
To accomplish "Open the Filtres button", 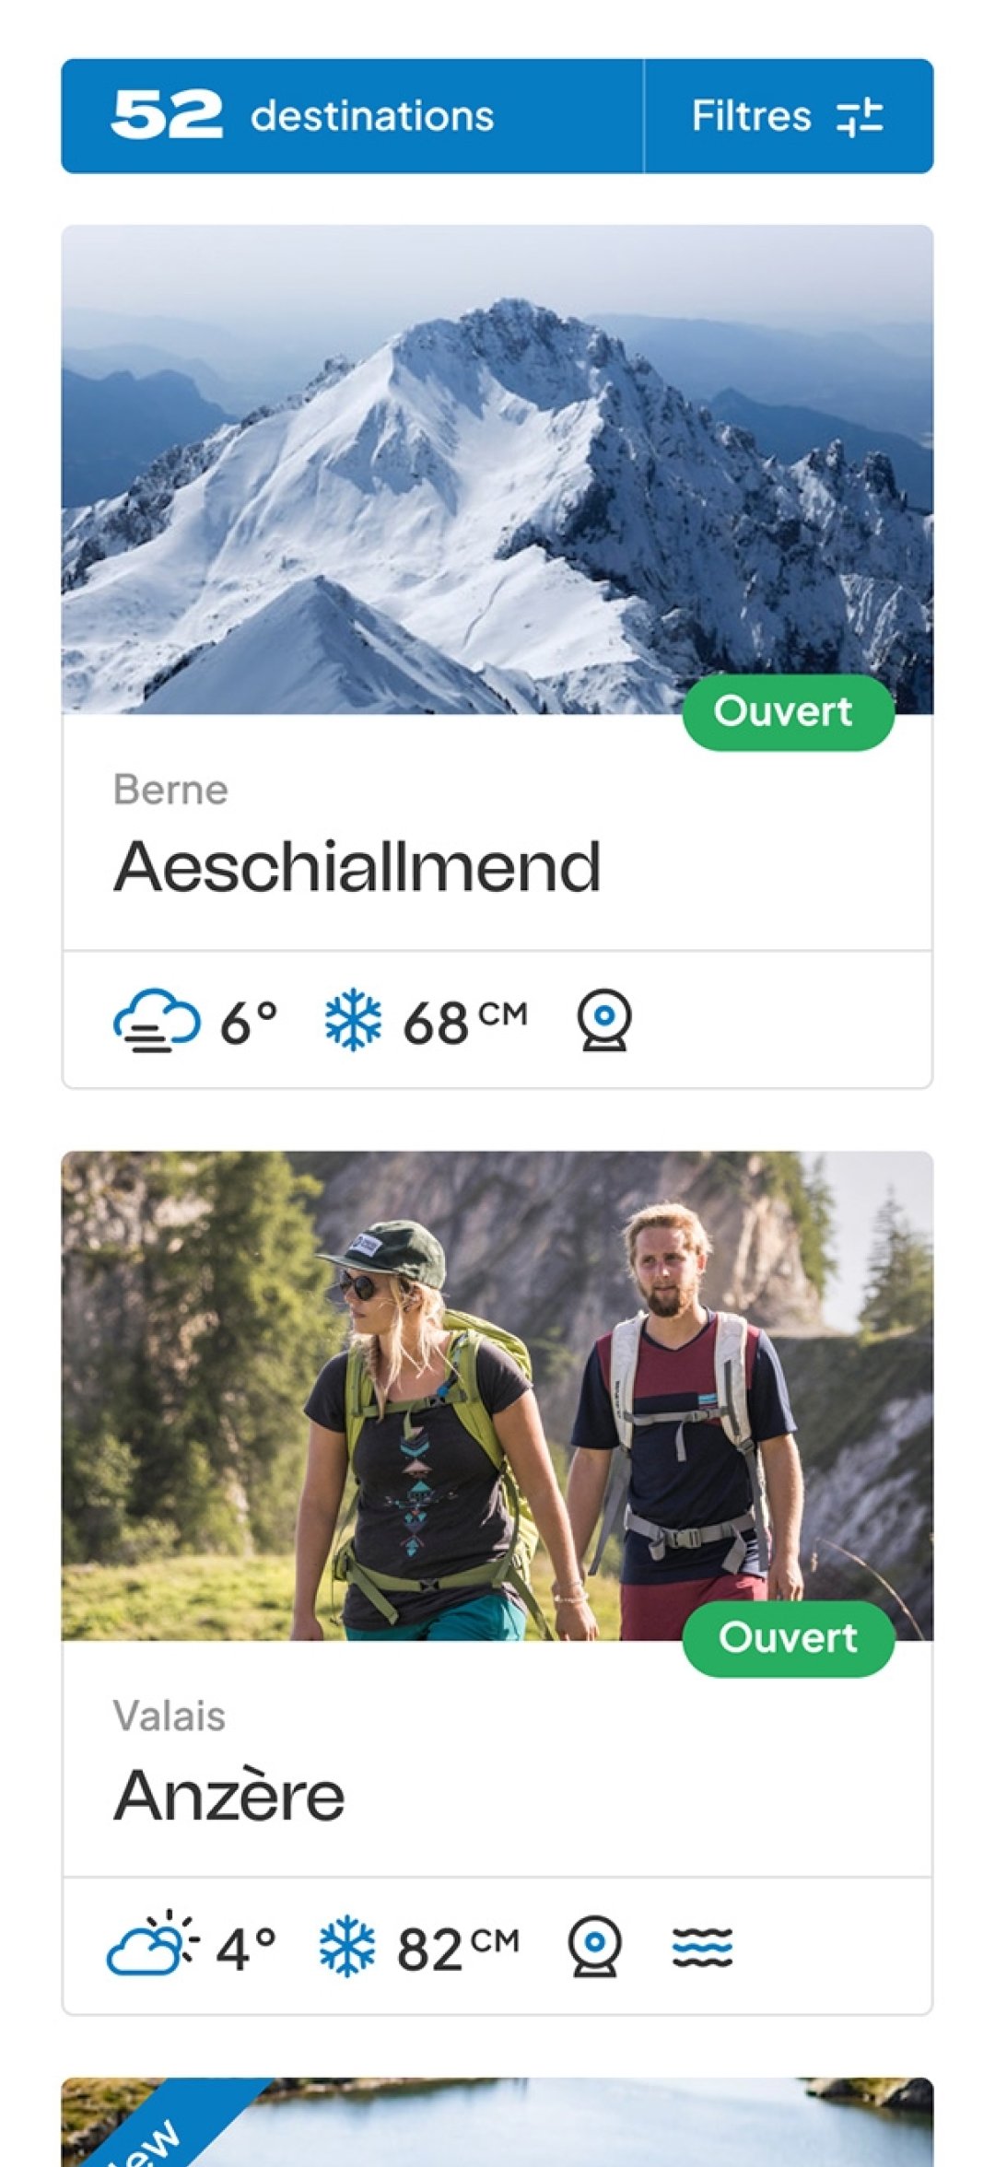I will (789, 116).
